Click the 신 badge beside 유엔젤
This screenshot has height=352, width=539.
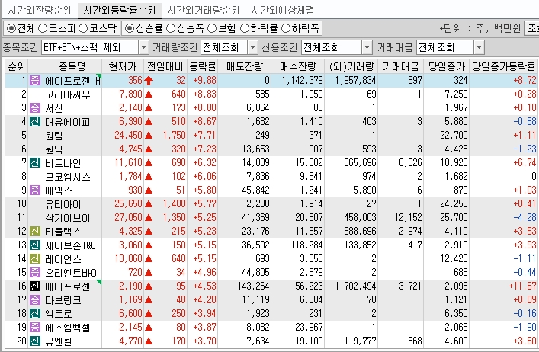pyautogui.click(x=35, y=341)
